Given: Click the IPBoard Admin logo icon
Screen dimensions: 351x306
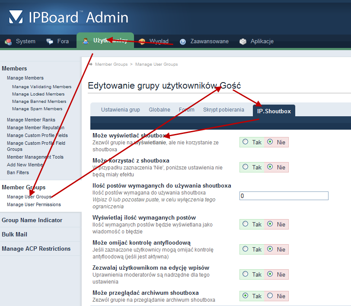Looking at the screenshot, I should coord(16,17).
